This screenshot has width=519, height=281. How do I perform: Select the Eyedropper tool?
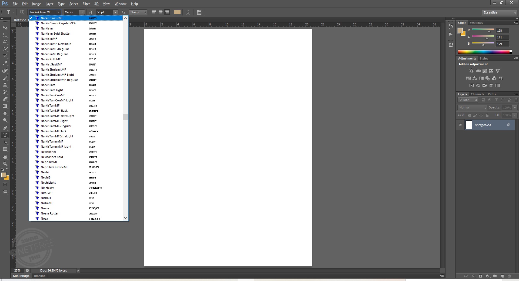[5, 63]
